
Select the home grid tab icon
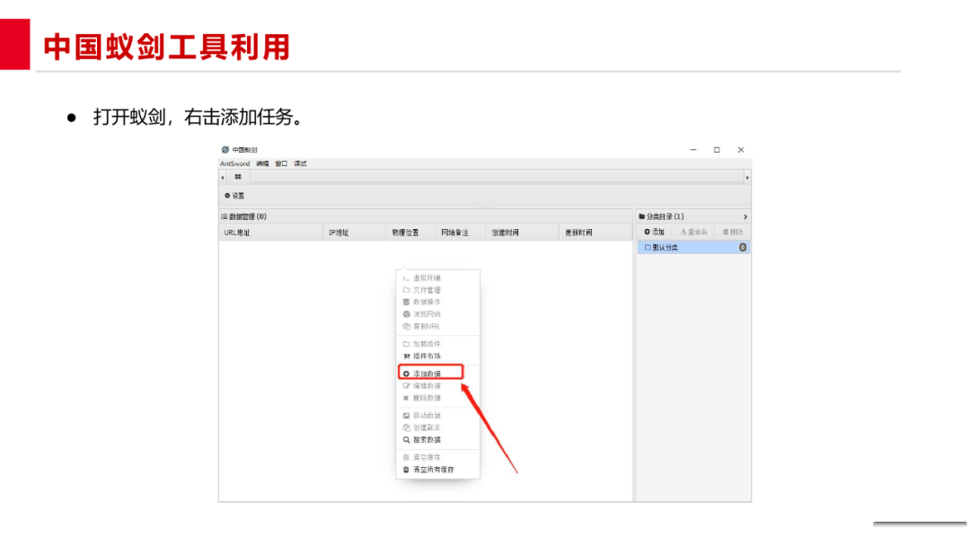coord(238,177)
